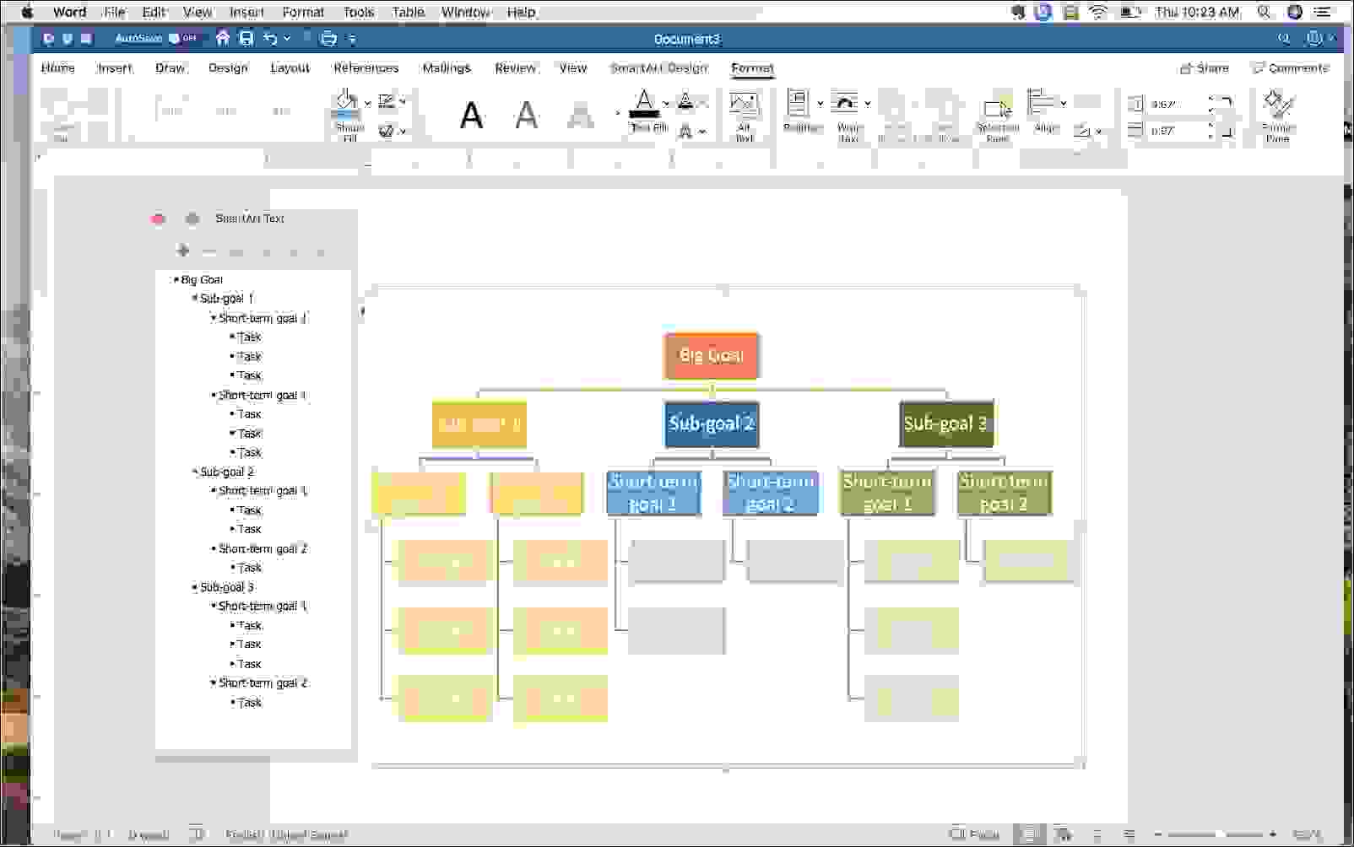The width and height of the screenshot is (1354, 847).
Task: Switch to Print Layout view button
Action: pyautogui.click(x=1030, y=834)
